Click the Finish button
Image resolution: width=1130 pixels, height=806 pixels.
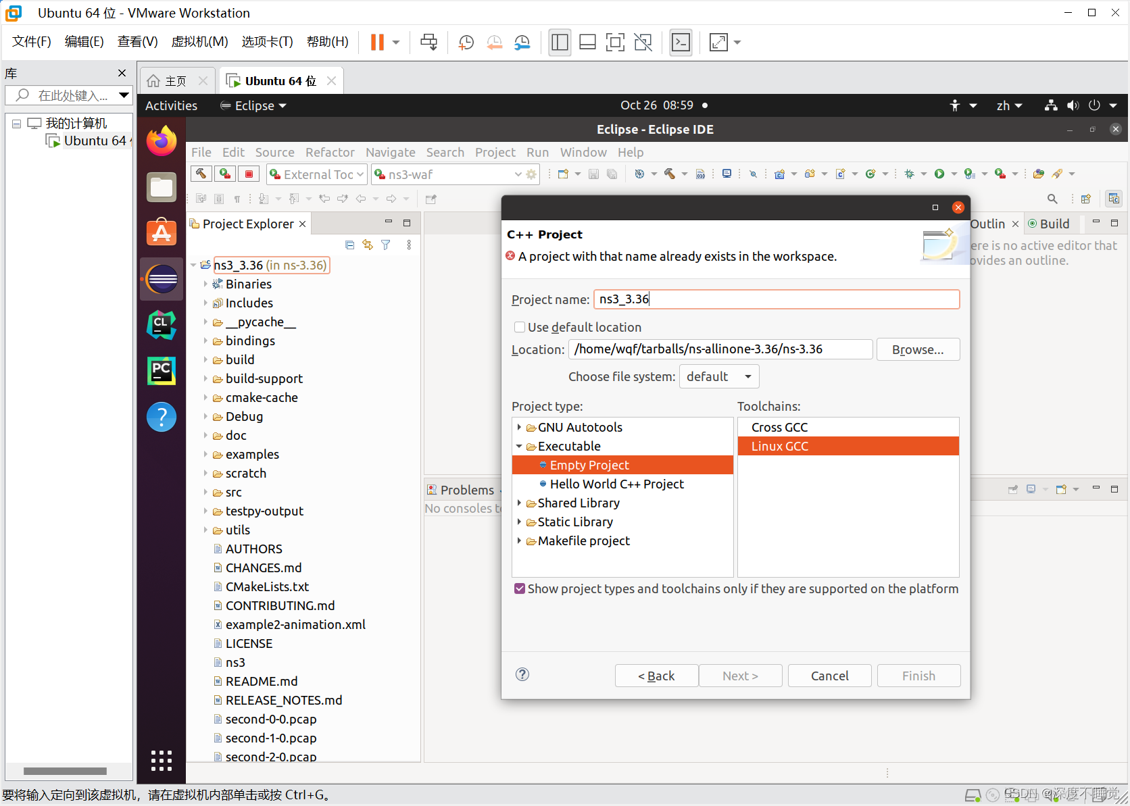(x=918, y=676)
